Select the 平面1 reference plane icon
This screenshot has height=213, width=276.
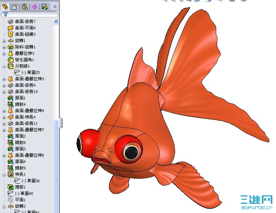pos(11,200)
